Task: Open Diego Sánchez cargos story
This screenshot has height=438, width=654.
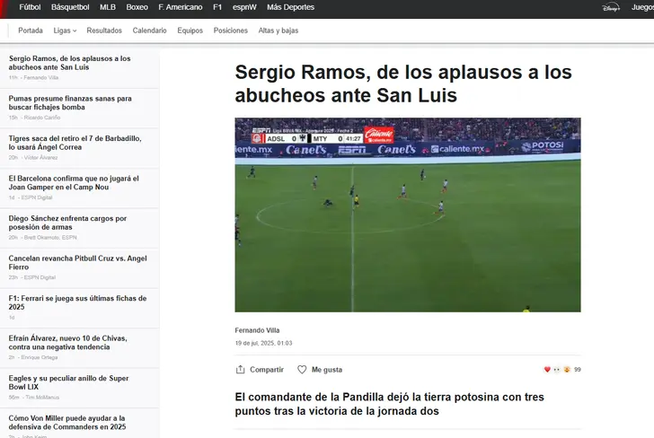Action: click(67, 223)
